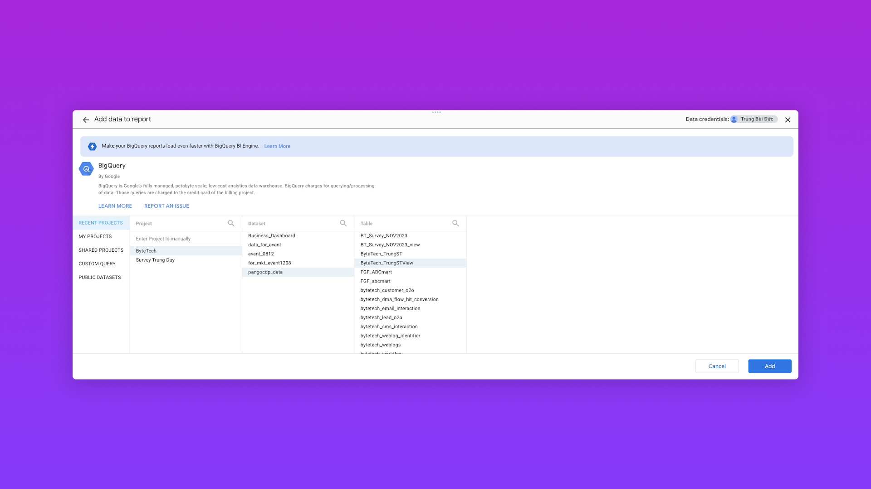
Task: Click the Trung Bùi Đức credentials avatar
Action: [x=734, y=120]
